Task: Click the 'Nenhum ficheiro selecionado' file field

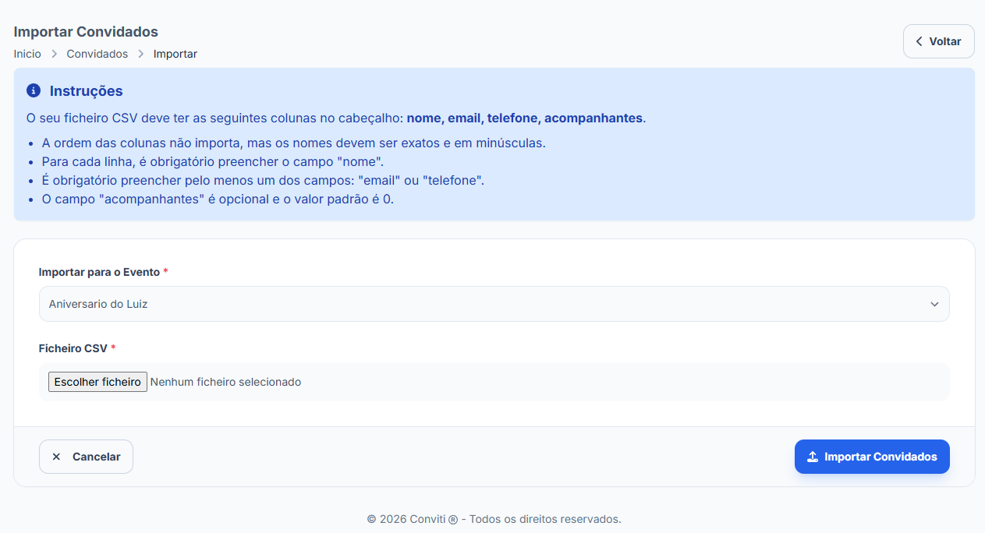Action: pos(225,382)
